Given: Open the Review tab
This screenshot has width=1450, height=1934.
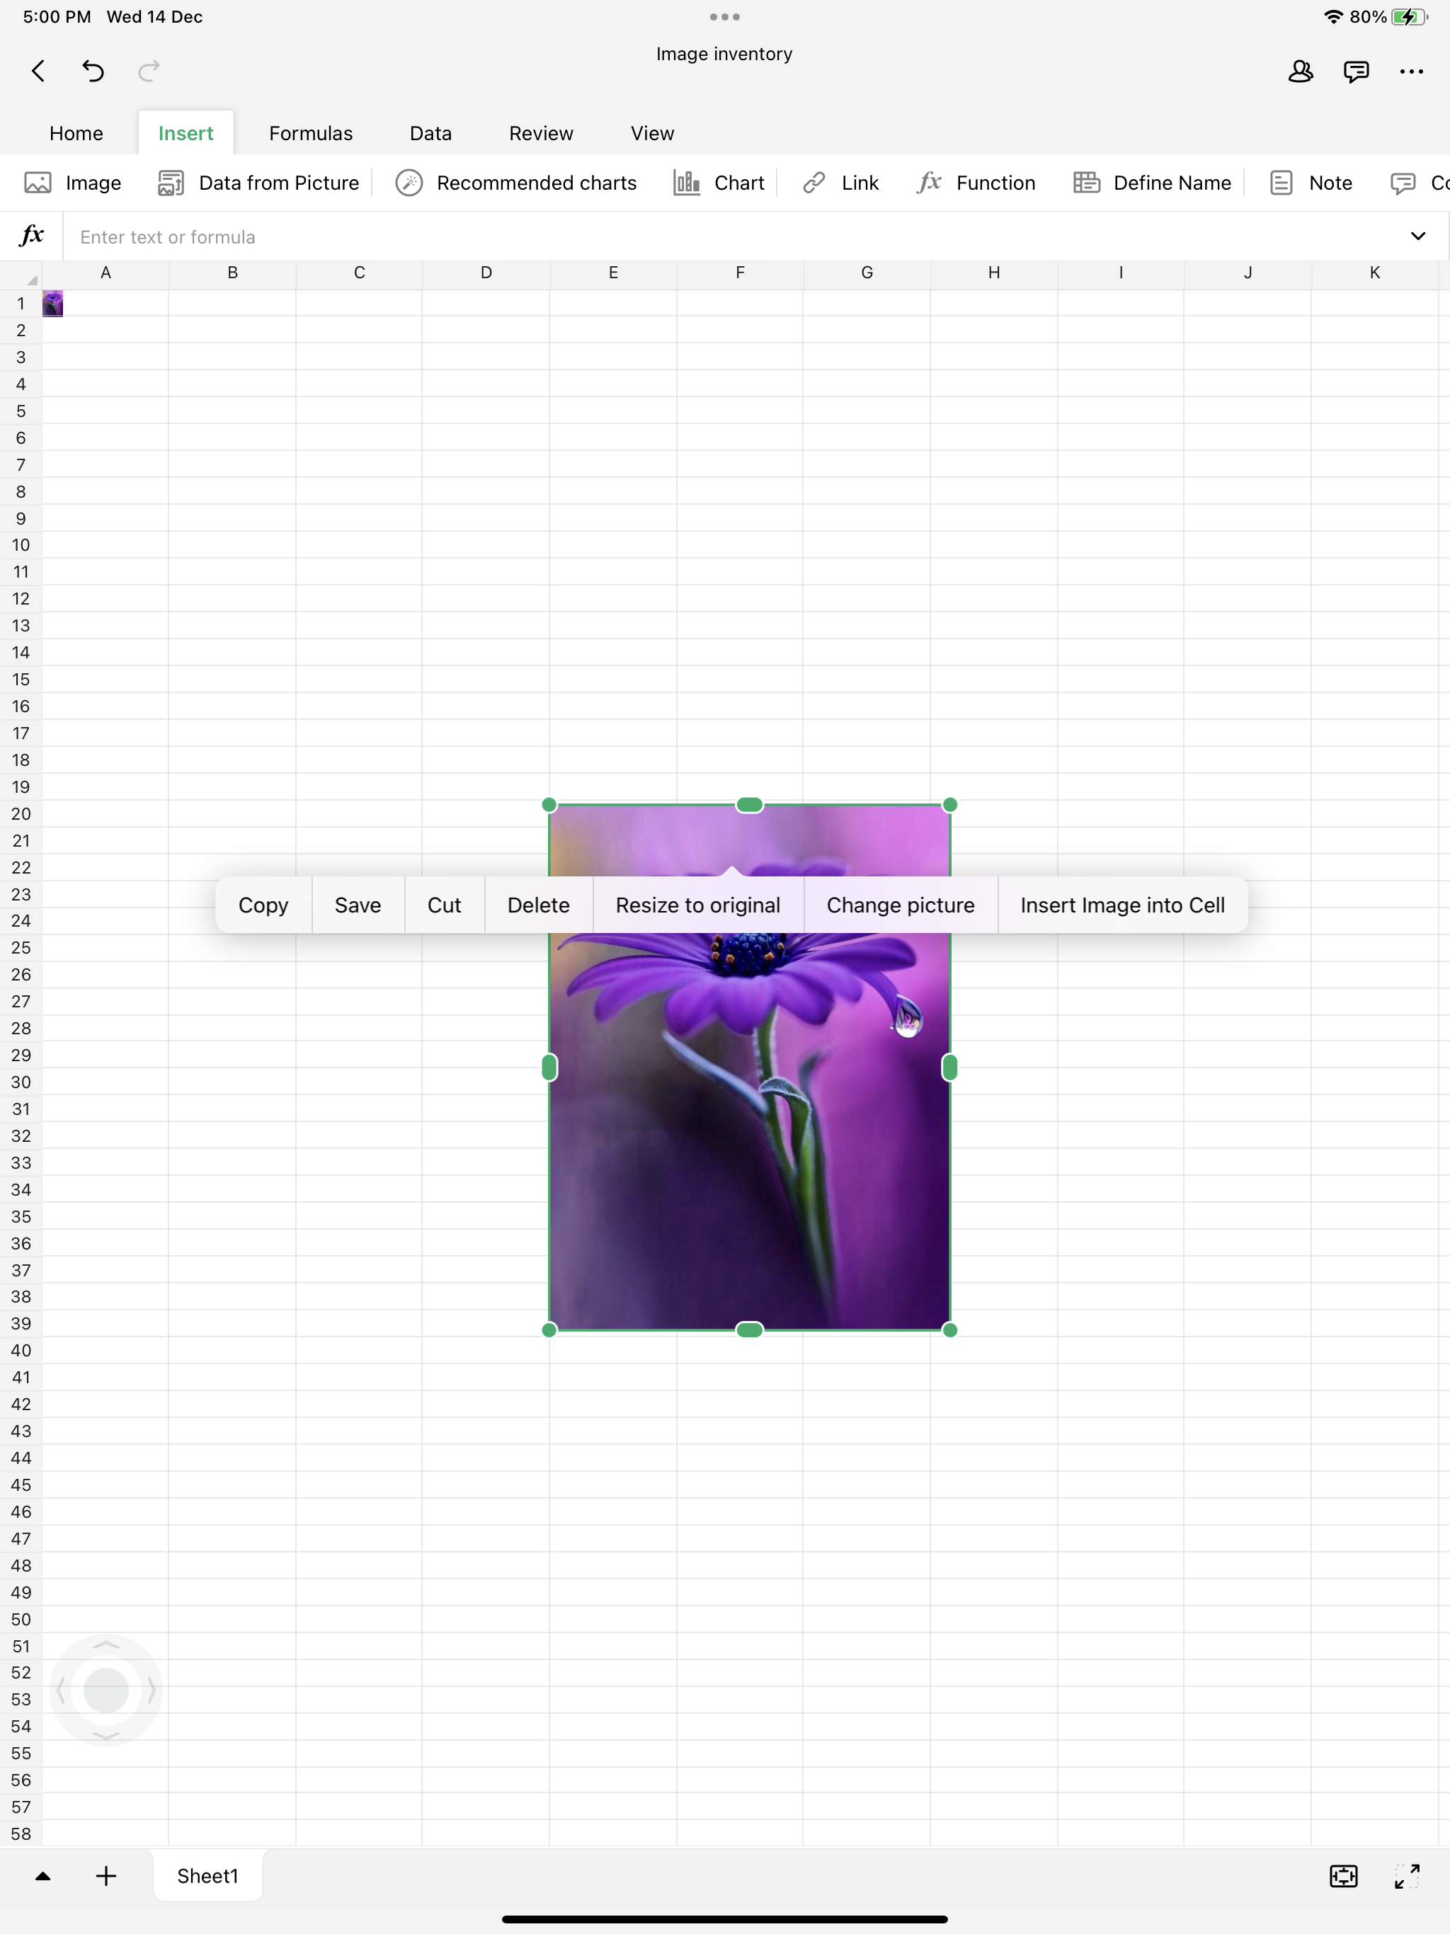Looking at the screenshot, I should click(540, 133).
